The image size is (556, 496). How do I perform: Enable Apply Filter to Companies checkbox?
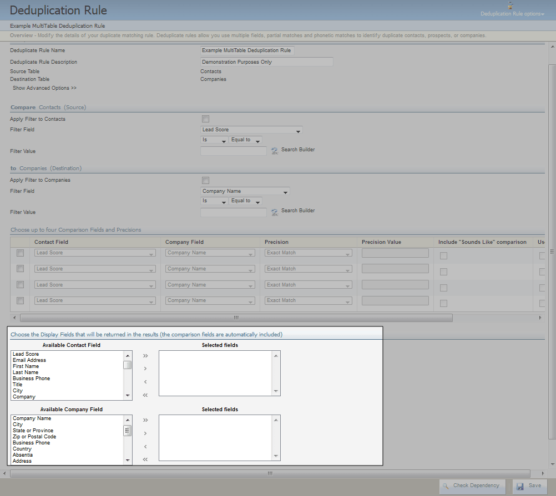tap(205, 180)
